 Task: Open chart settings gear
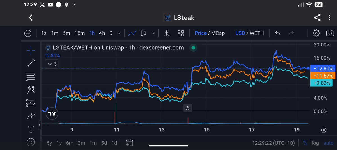click(x=316, y=33)
